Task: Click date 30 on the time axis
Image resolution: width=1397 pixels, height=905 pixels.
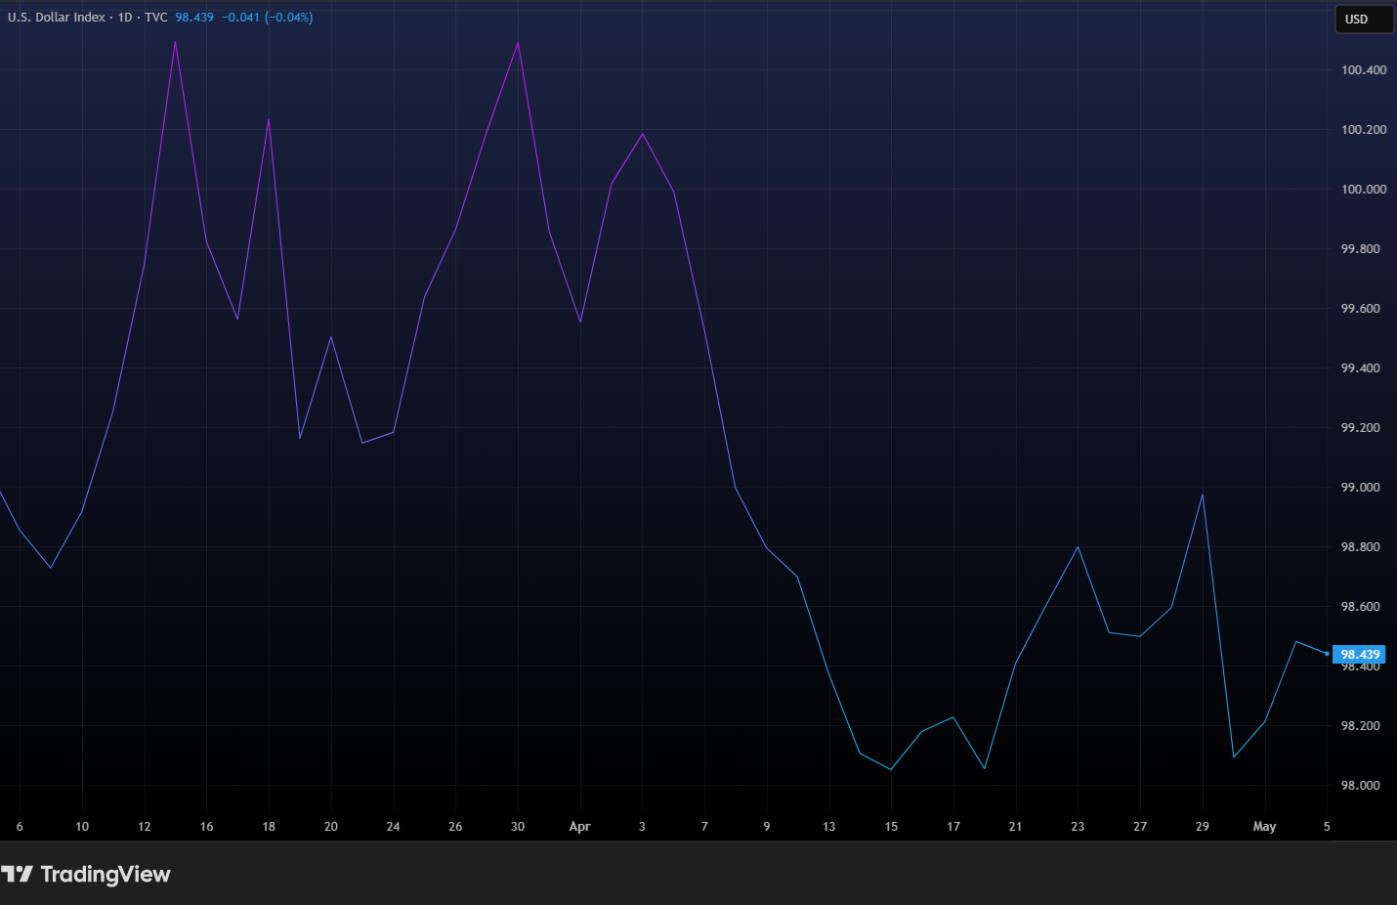Action: pos(518,827)
